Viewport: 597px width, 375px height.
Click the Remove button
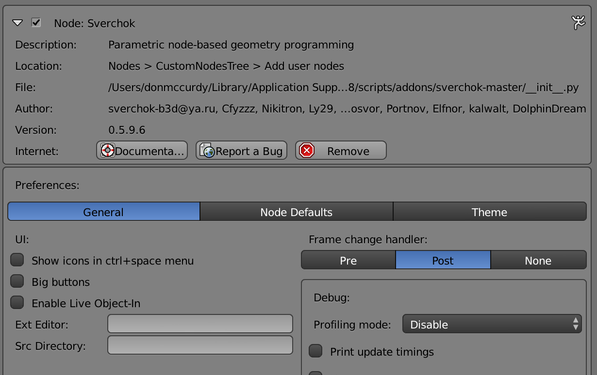pyautogui.click(x=341, y=150)
